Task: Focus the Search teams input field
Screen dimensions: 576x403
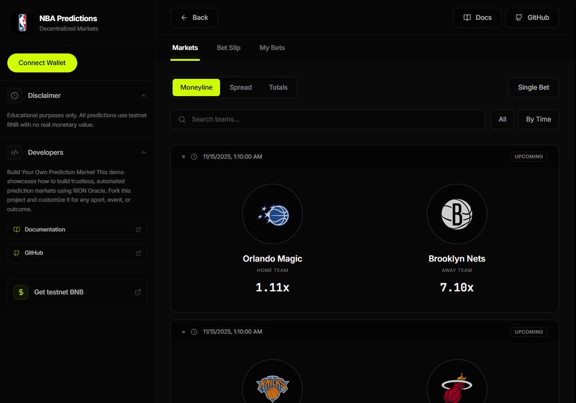Action: pyautogui.click(x=327, y=119)
